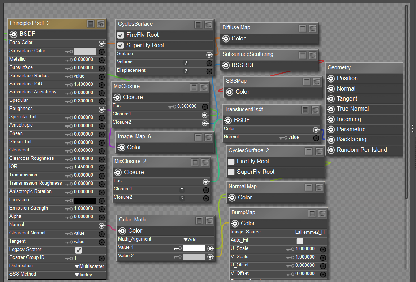416x282 pixels.
Task: Click Image_Source LaFemme2_H value
Action: pyautogui.click(x=310, y=232)
